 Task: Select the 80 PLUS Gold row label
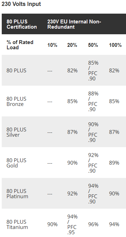16,163
